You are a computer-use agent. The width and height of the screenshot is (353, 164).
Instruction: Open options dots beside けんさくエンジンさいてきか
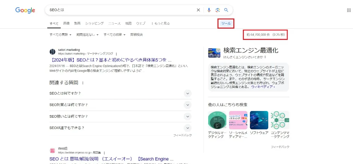click(265, 57)
